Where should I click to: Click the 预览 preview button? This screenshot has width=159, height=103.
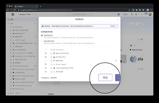coord(105,77)
